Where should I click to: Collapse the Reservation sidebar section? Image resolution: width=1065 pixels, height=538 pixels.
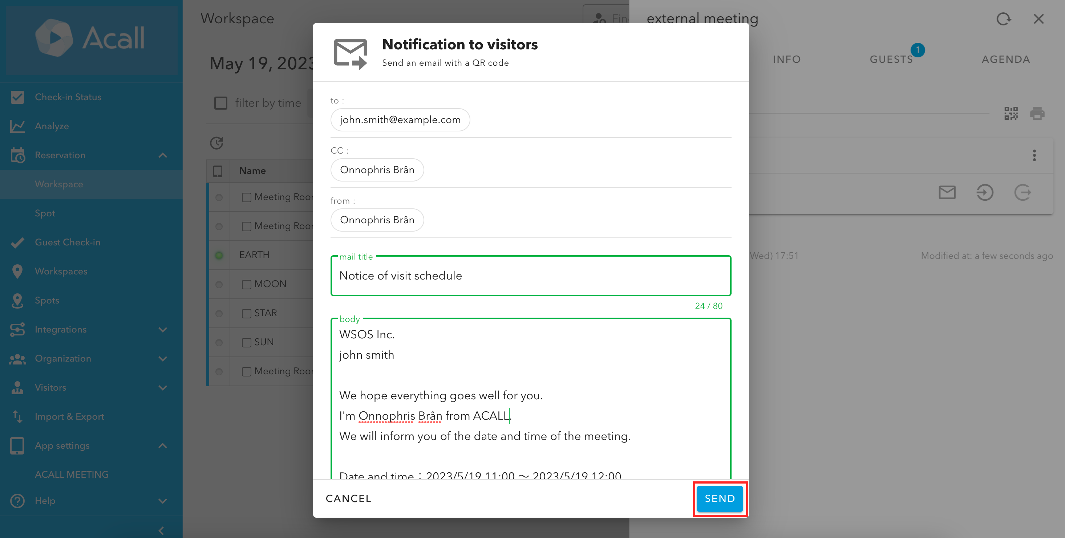click(x=163, y=155)
